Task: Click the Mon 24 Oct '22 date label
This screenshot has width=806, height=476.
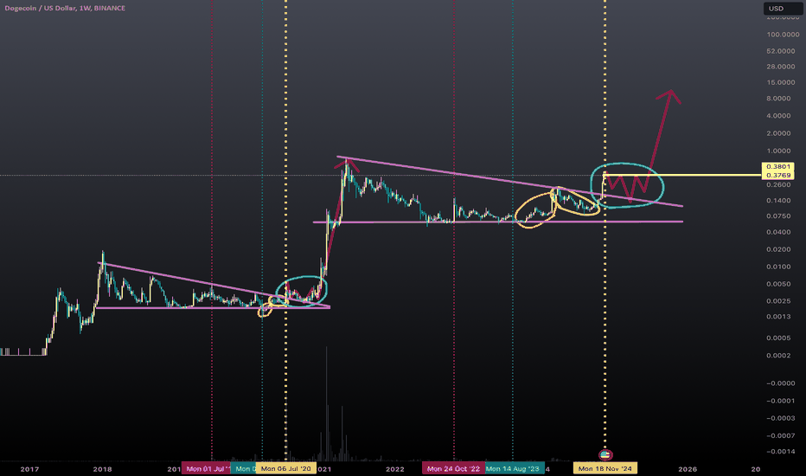Action: coord(453,468)
